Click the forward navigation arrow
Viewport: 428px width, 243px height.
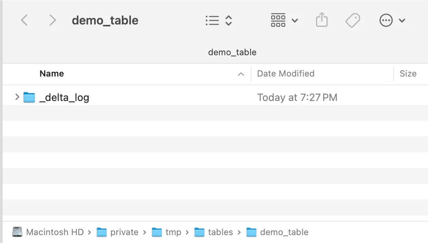click(52, 20)
